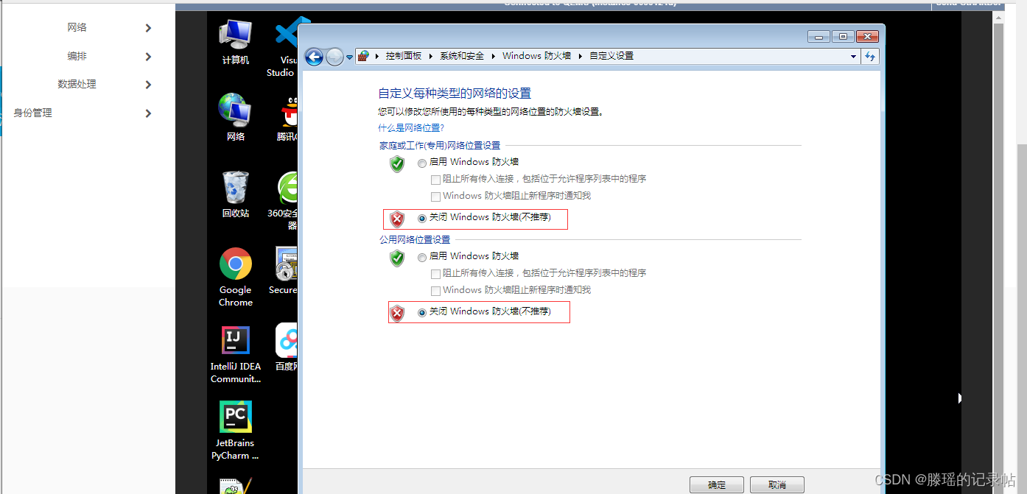Open breadcrumb arrow after 系统和安全
This screenshot has width=1027, height=494.
(x=494, y=56)
